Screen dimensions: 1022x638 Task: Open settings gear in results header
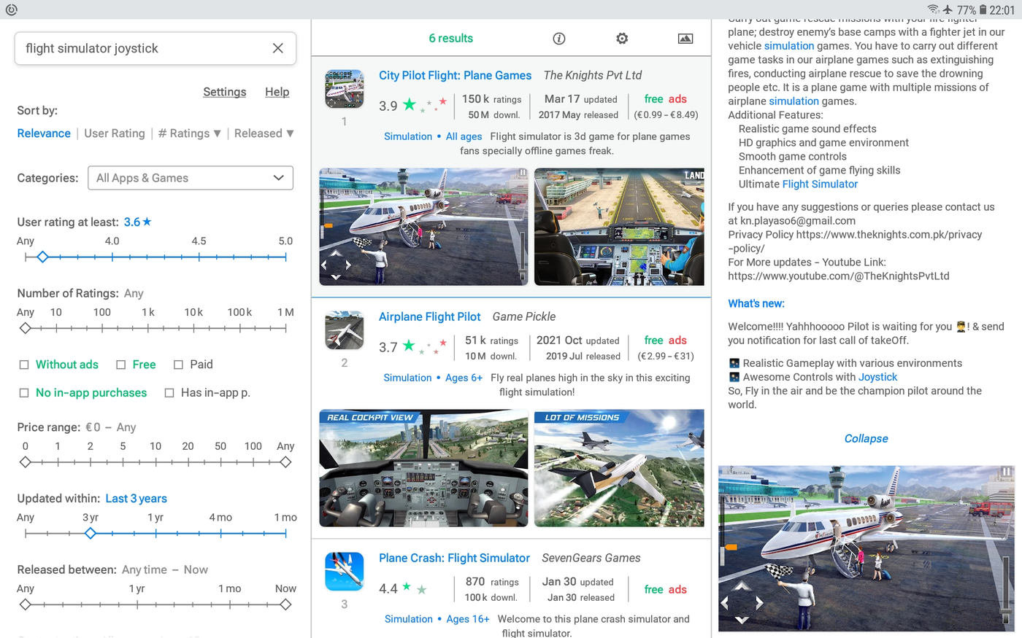pos(622,39)
